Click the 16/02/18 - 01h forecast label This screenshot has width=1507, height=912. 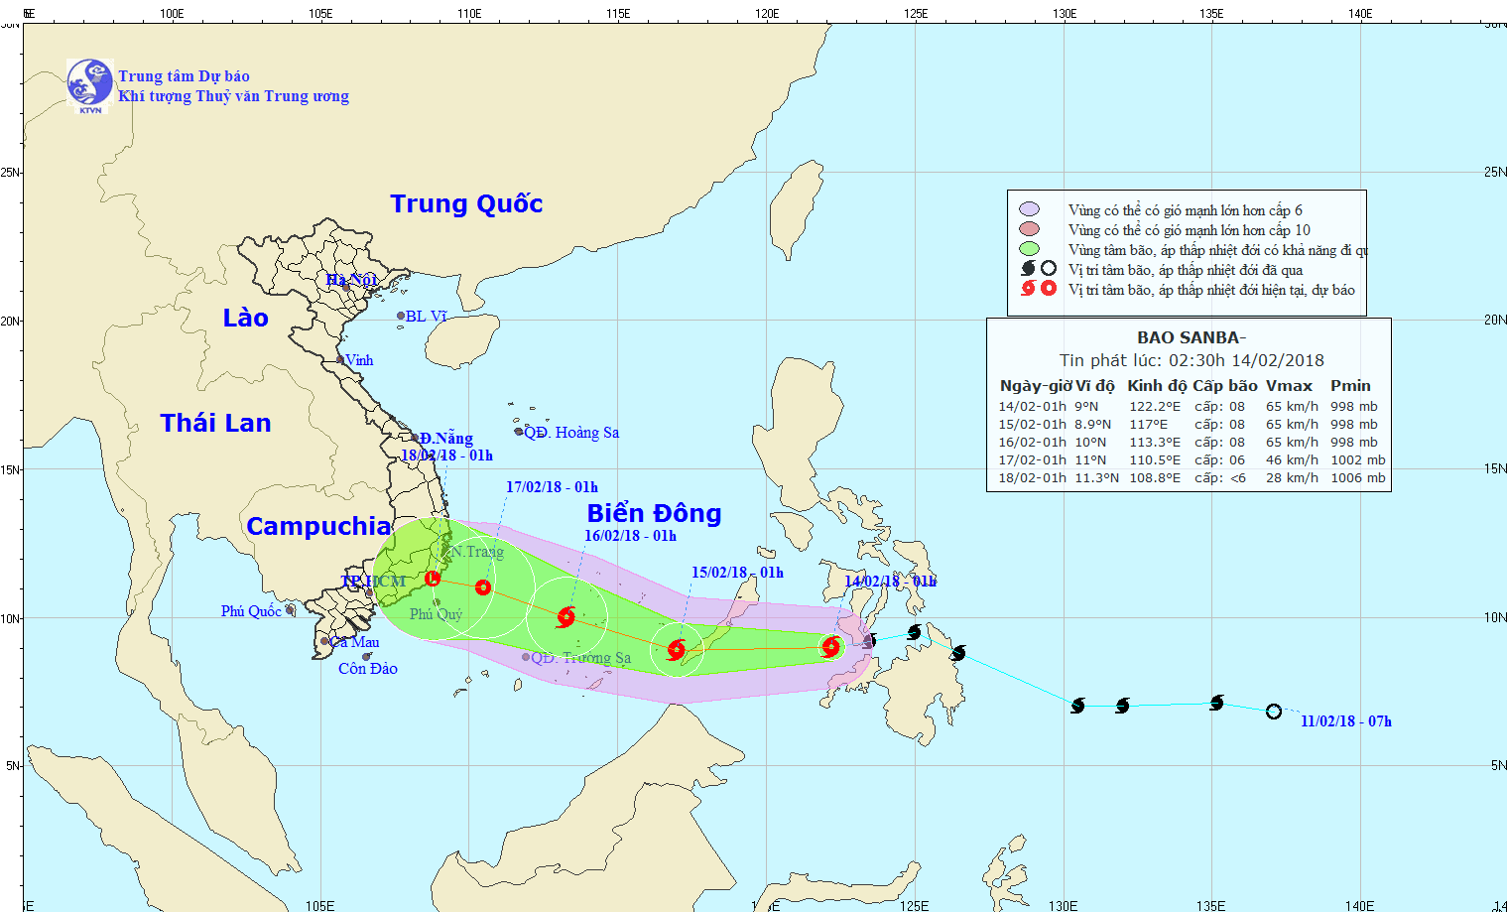click(x=630, y=536)
